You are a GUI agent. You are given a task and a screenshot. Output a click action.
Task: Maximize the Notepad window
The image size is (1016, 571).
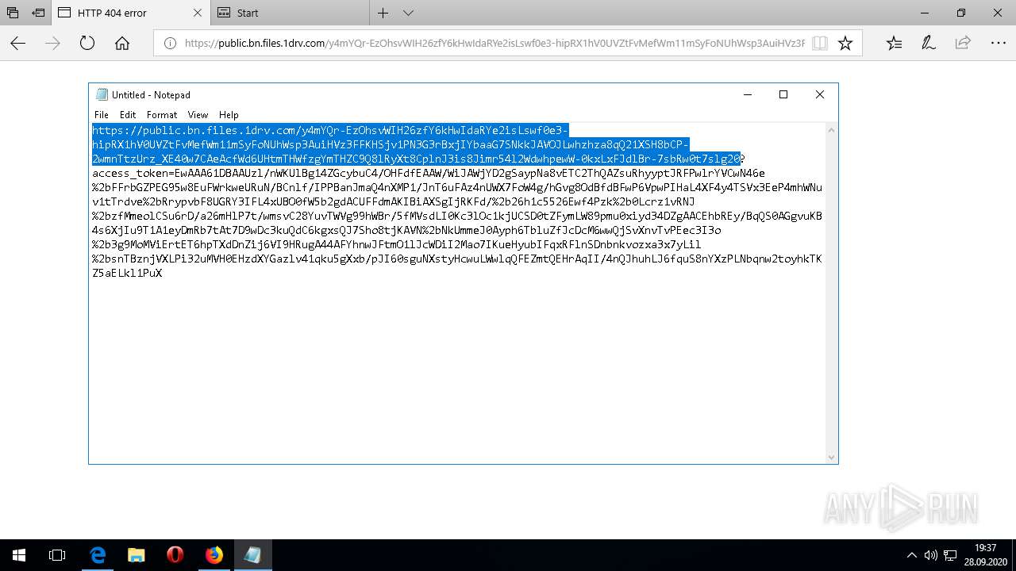pos(783,94)
